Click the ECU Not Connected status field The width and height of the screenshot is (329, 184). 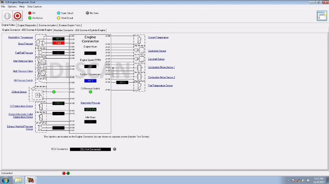[x=90, y=149]
